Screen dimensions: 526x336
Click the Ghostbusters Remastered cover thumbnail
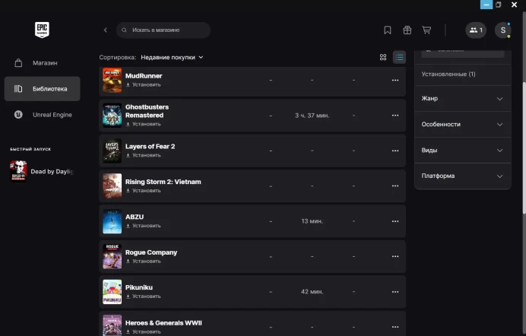coord(112,116)
